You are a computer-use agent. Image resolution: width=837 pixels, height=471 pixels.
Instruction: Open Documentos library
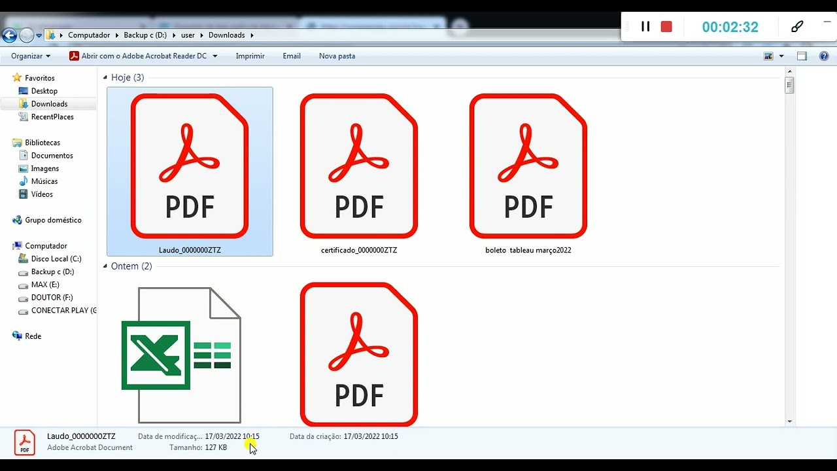pyautogui.click(x=52, y=156)
